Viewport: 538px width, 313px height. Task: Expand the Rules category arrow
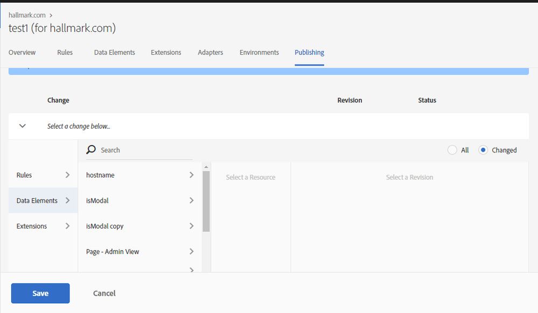coord(67,175)
